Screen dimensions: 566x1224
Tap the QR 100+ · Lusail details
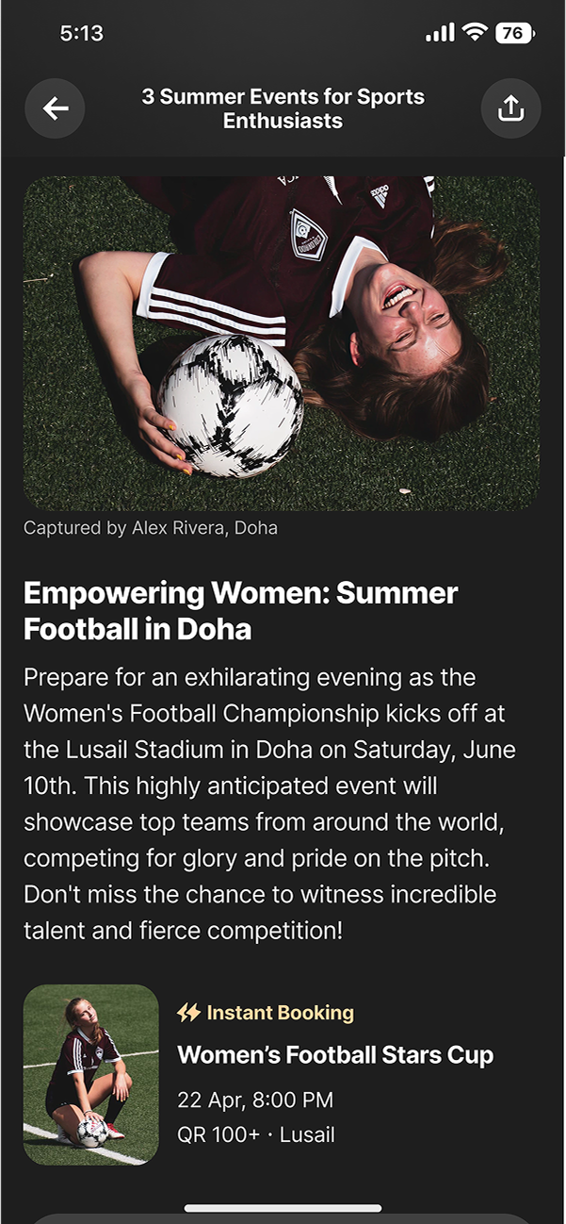click(256, 1134)
